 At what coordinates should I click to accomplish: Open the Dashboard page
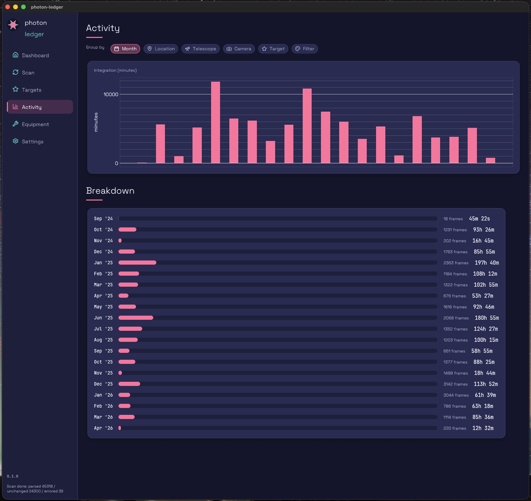click(x=40, y=55)
